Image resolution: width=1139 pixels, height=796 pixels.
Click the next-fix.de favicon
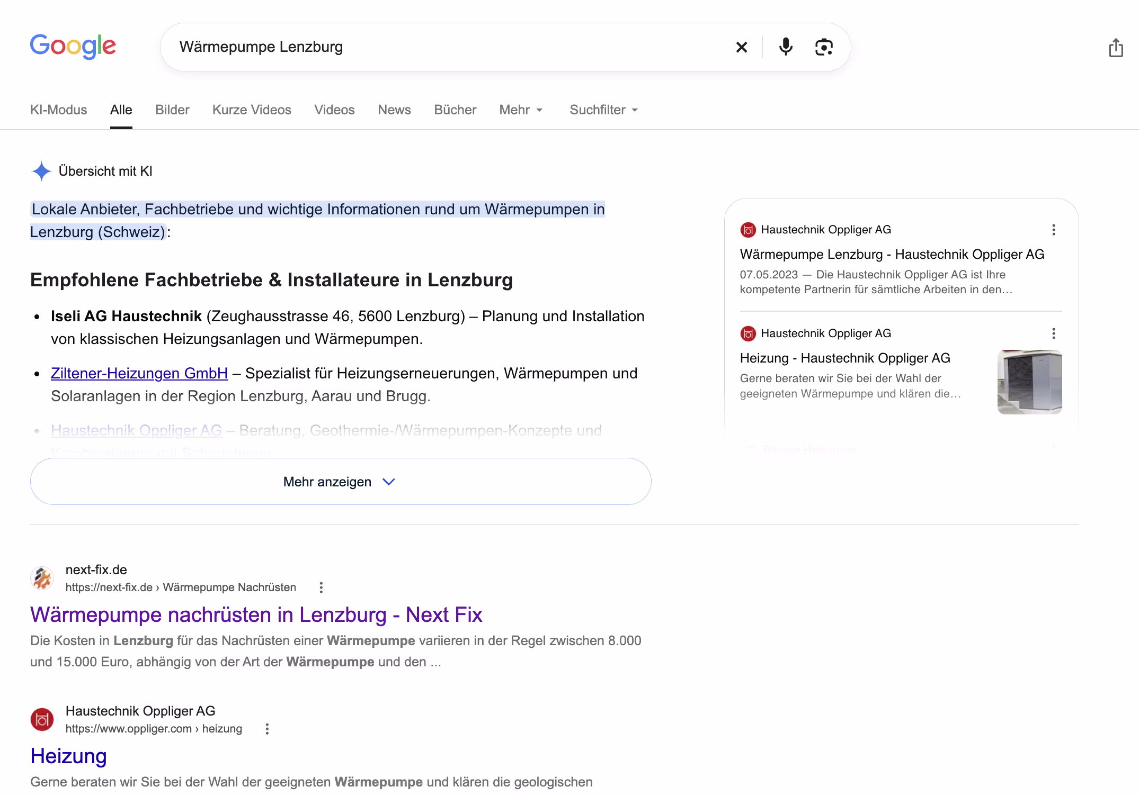click(x=42, y=578)
